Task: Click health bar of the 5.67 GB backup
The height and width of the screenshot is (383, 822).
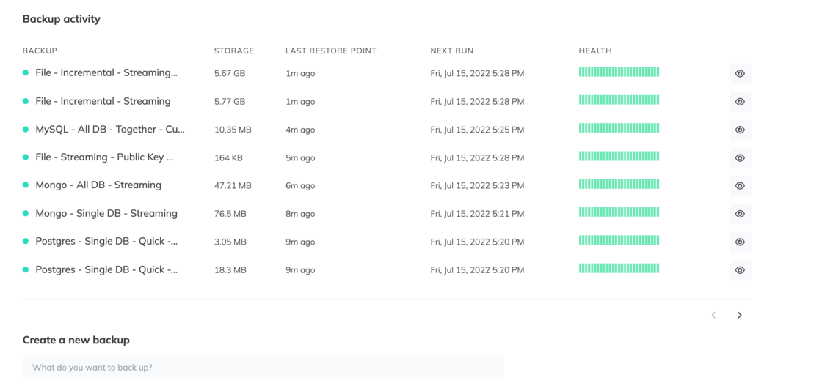Action: click(619, 72)
